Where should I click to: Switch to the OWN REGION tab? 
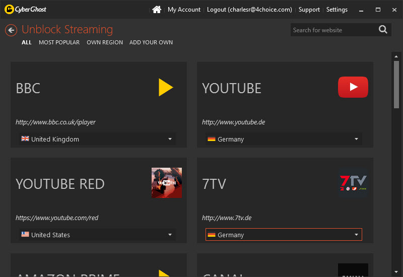click(105, 42)
